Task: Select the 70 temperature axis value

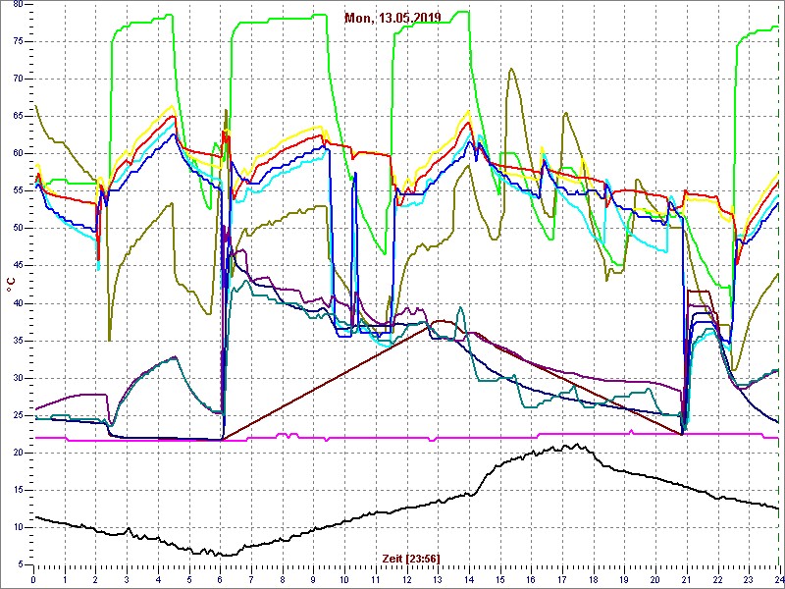Action: [17, 80]
